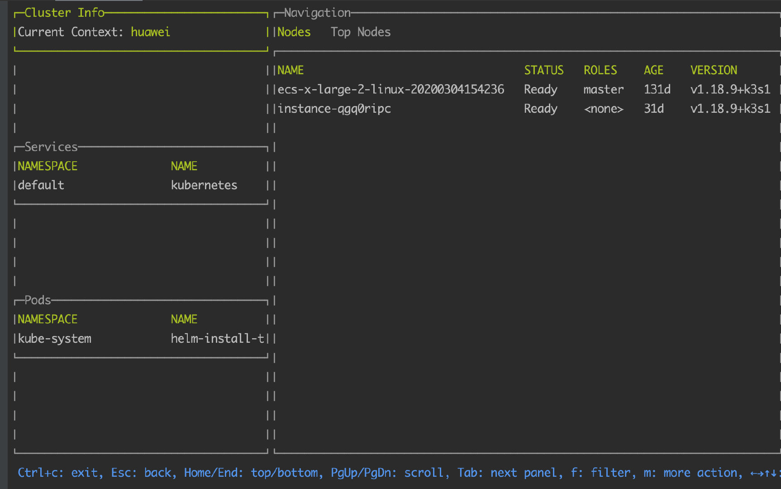Viewport: 781px width, 489px height.
Task: Switch to the Nodes tab
Action: click(294, 32)
